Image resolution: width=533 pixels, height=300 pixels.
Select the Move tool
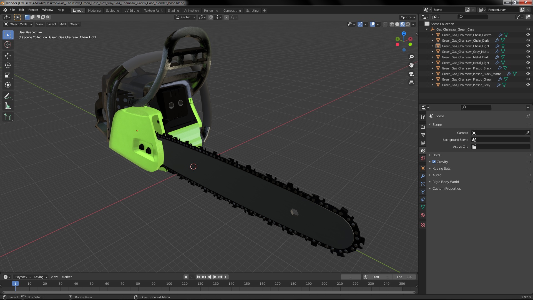click(8, 56)
